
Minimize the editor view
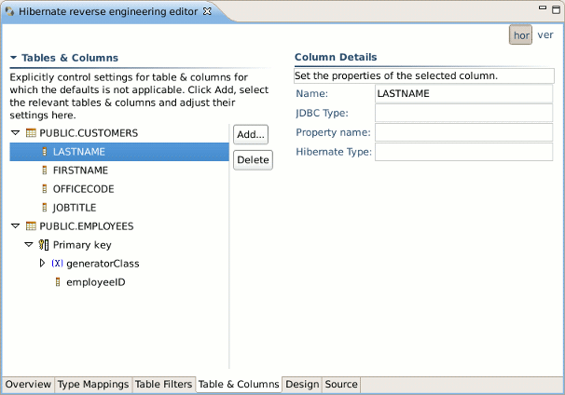(543, 7)
